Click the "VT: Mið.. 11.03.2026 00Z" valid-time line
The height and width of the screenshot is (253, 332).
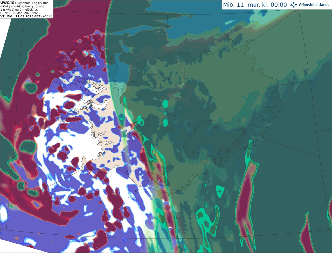tap(20, 16)
